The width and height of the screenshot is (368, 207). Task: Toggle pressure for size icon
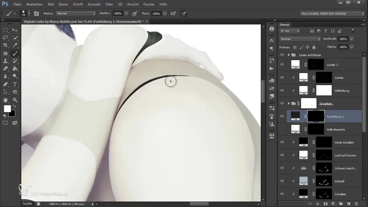point(184,14)
